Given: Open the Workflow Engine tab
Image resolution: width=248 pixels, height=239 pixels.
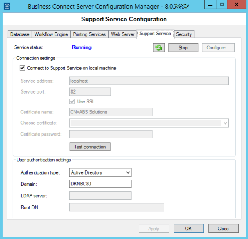Looking at the screenshot, I should click(x=51, y=34).
